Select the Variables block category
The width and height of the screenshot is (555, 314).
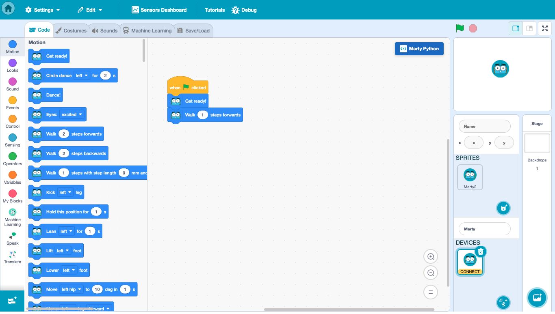(13, 177)
